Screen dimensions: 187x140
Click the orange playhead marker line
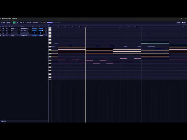coord(85,75)
